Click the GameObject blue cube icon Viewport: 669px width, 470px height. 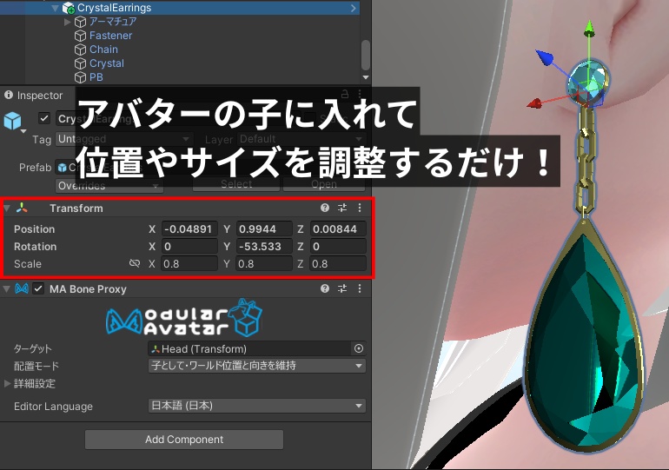point(13,120)
